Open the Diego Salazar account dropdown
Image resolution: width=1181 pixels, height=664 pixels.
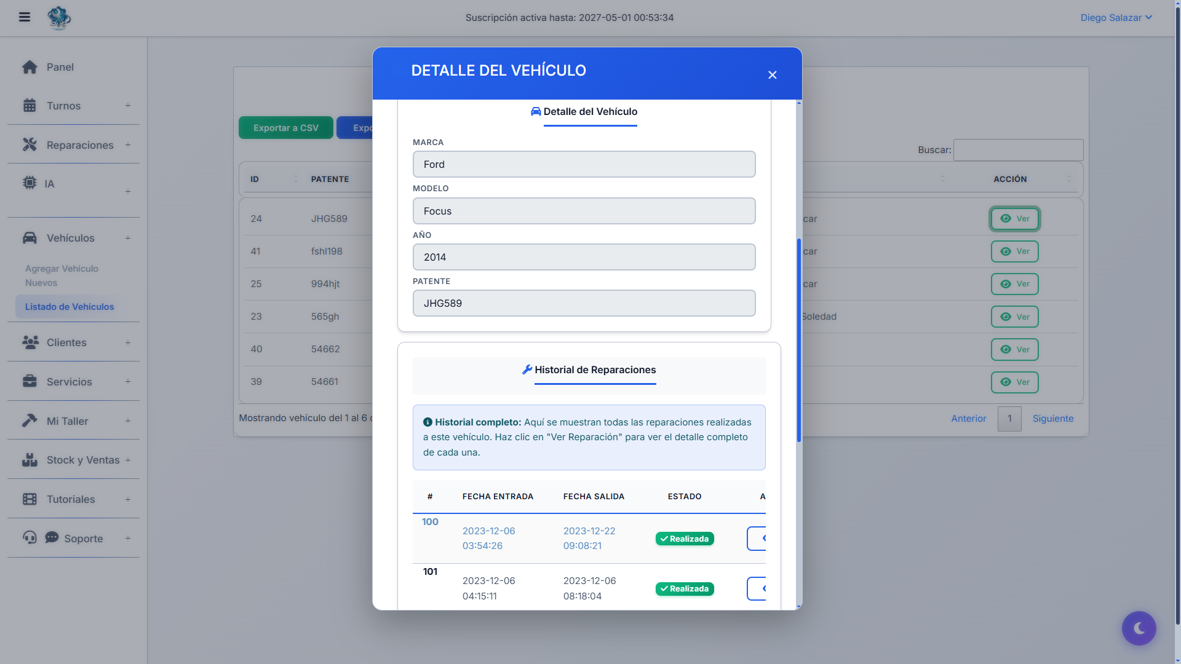click(x=1115, y=17)
